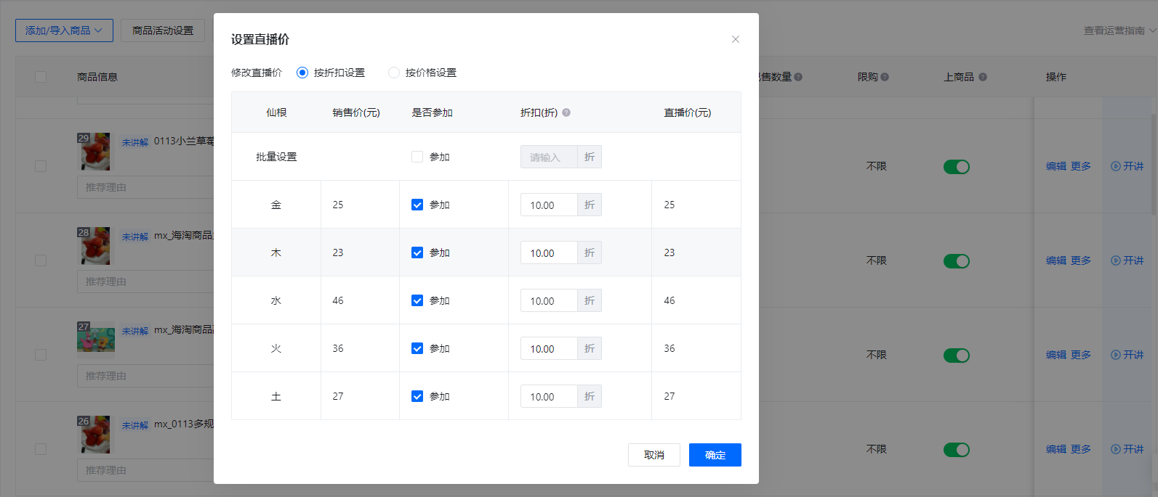
Task: Expand the 查看运营指南 menu
Action: click(x=1119, y=30)
